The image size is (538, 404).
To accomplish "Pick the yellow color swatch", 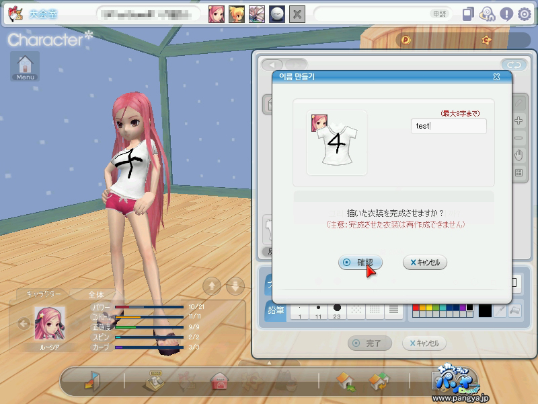I will coord(429,308).
